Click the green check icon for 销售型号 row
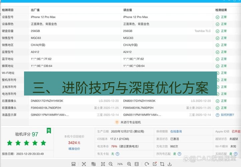The image size is (241, 167). coord(217,38)
